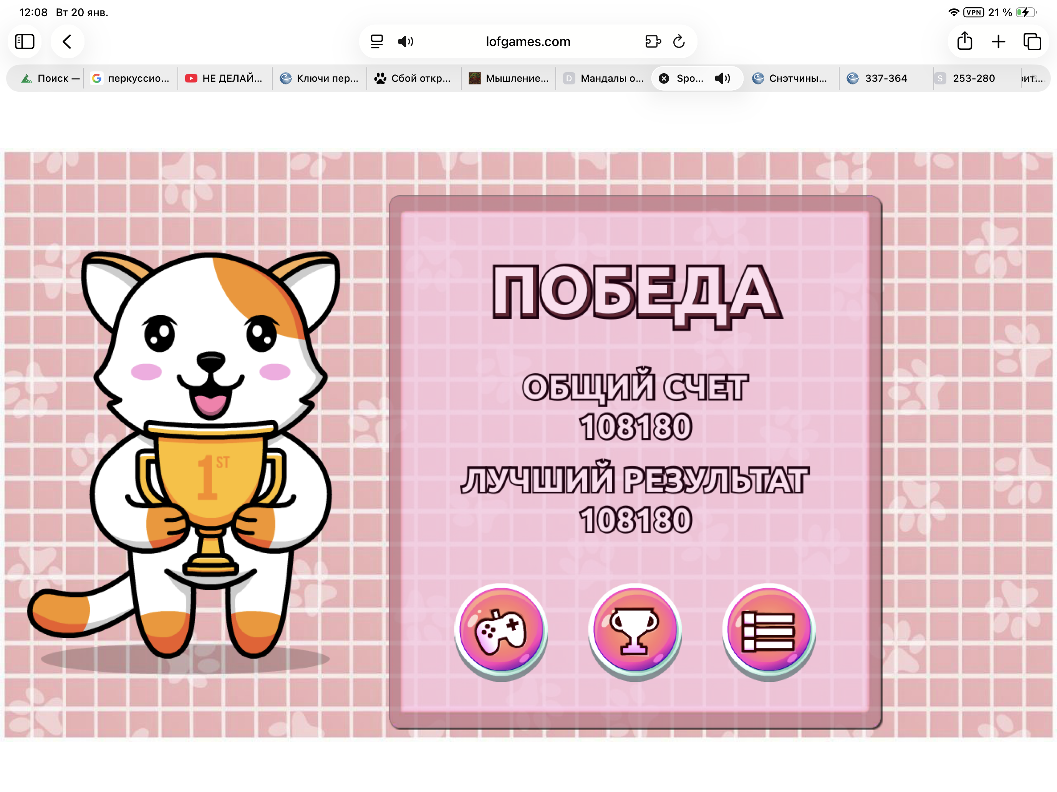Mute the speaker on the Spo... tab
Image resolution: width=1057 pixels, height=792 pixels.
(x=722, y=78)
